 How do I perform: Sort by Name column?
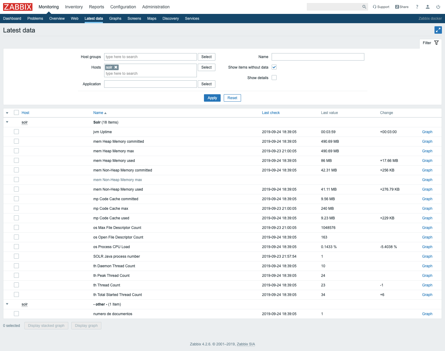point(100,113)
